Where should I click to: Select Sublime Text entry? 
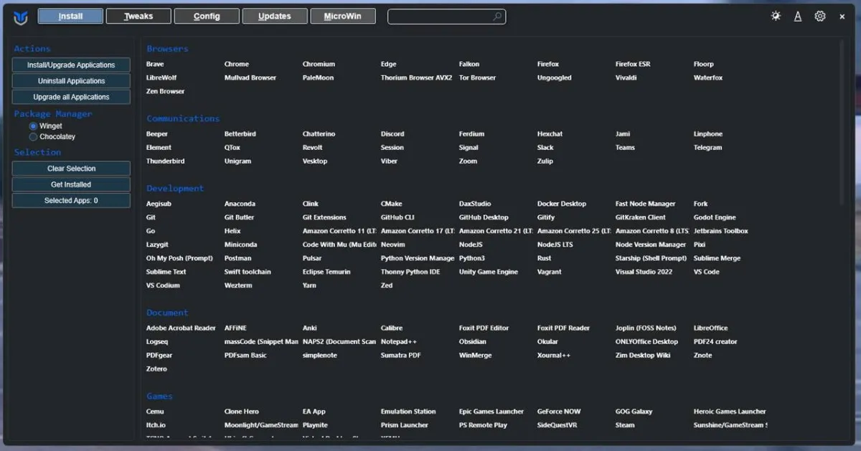tap(166, 272)
